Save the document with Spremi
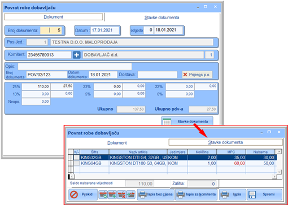The image size is (288, 205). click(x=265, y=194)
